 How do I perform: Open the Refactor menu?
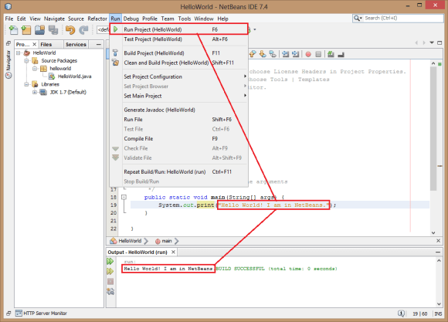tap(97, 19)
